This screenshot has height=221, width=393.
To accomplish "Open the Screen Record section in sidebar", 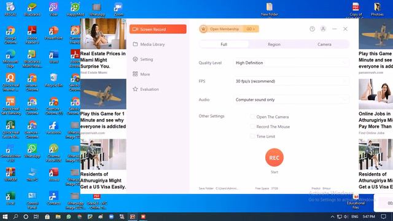I will pos(158,29).
